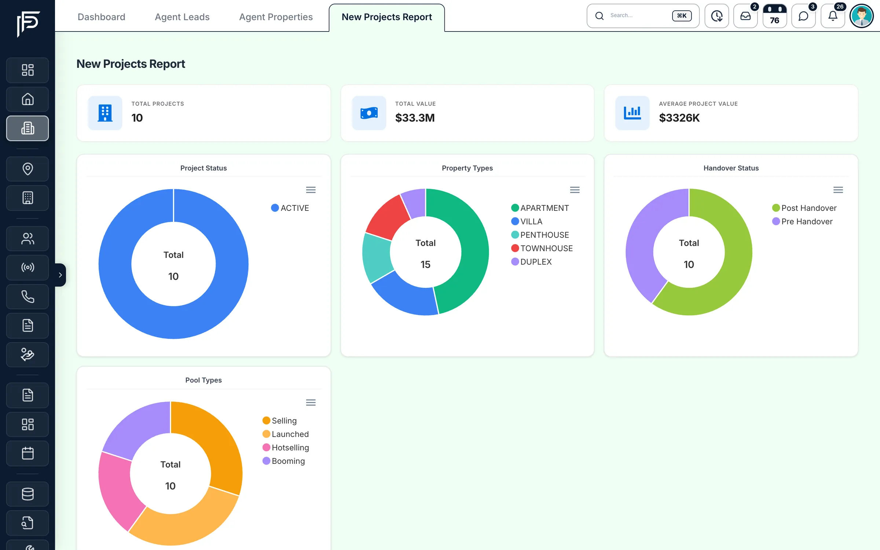Screen dimensions: 880x550
Task: Open the grid building sidebar icon
Action: [27, 198]
